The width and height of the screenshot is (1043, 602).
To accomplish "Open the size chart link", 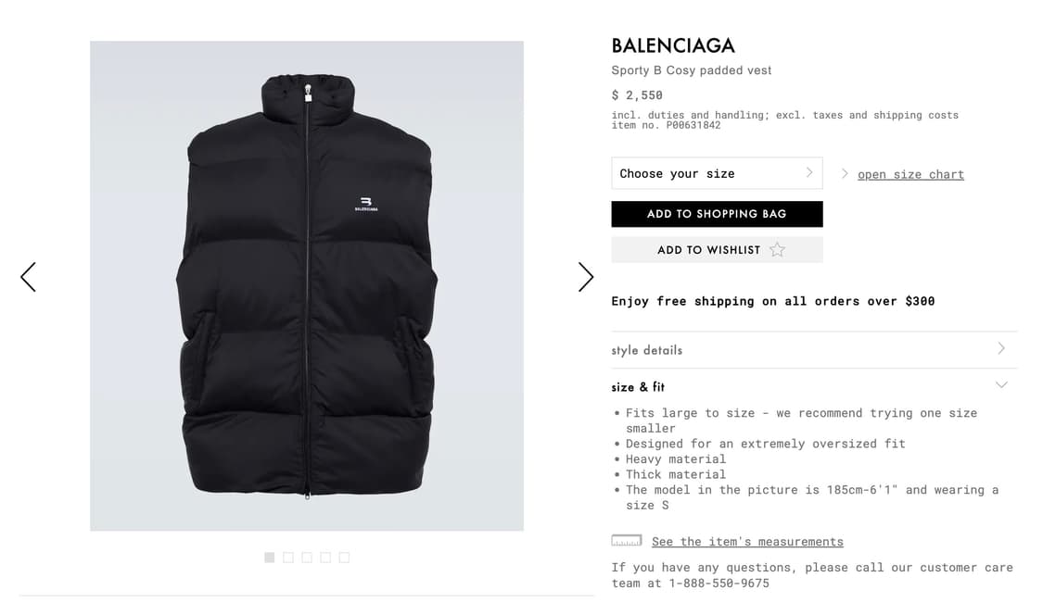I will point(910,174).
